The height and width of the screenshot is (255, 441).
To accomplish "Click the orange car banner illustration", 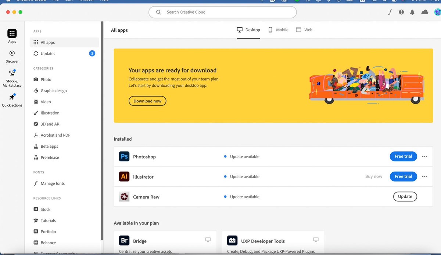I will pyautogui.click(x=367, y=86).
